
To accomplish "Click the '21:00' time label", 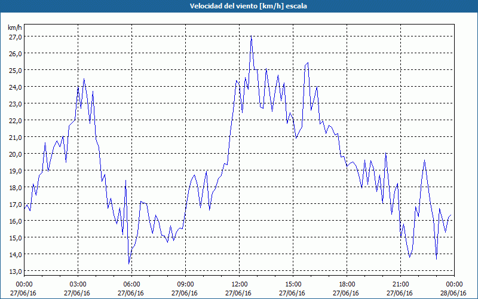I will 400,285.
